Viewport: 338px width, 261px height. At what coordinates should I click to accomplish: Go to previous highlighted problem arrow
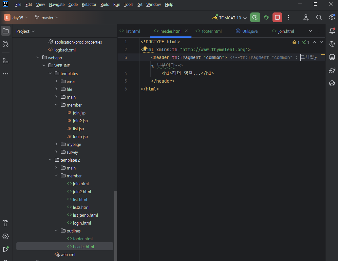(x=314, y=42)
